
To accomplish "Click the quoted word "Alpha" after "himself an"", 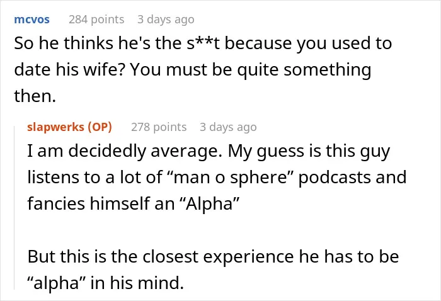I will [209, 203].
